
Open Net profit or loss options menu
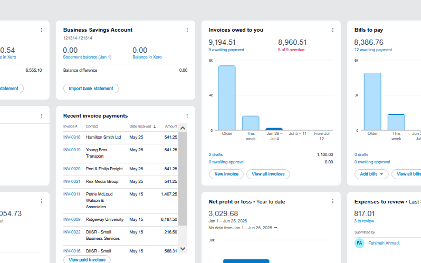pyautogui.click(x=333, y=201)
